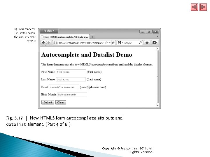
Task: Open the address bar history dropdown
Action: tap(110, 43)
